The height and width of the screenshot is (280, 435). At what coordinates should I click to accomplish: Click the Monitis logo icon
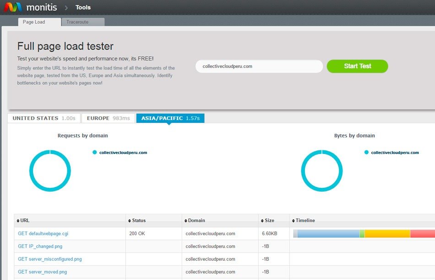pos(13,7)
